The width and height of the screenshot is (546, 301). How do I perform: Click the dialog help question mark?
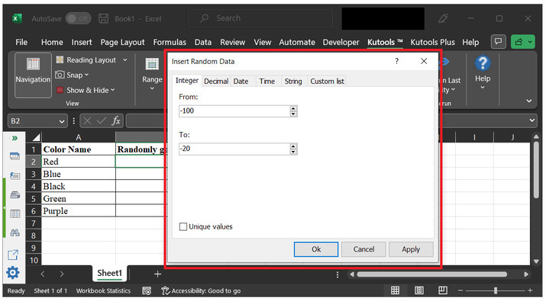click(396, 61)
